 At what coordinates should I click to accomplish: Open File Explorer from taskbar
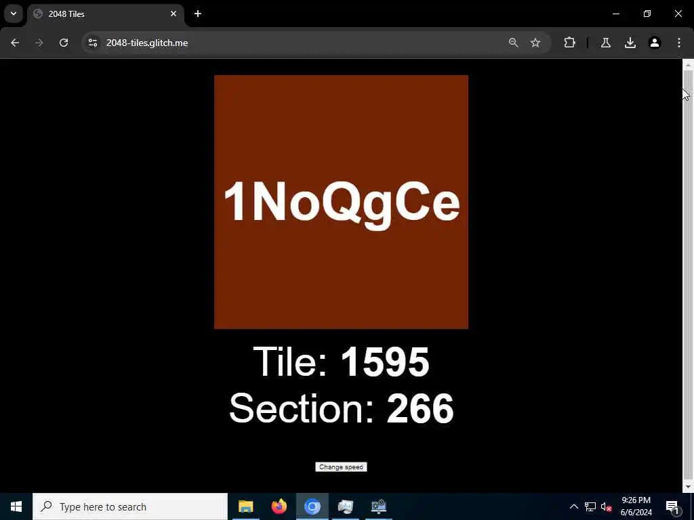(245, 506)
